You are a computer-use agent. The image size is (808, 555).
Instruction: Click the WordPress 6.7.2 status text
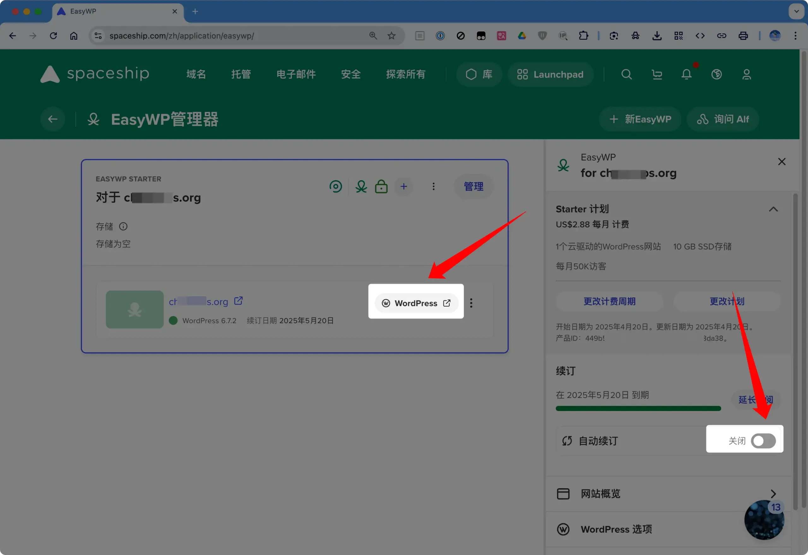pyautogui.click(x=209, y=321)
